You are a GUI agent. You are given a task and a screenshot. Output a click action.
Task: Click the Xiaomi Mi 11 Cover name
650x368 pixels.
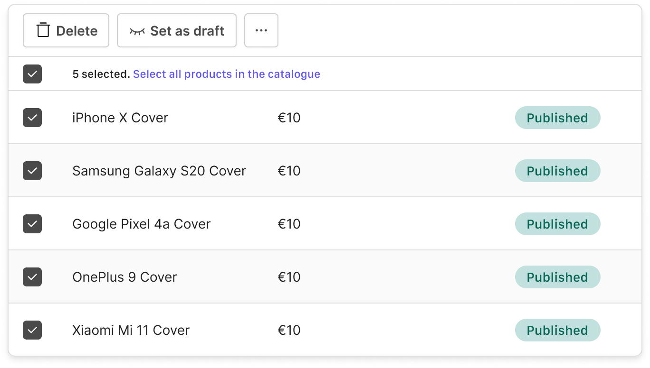tap(131, 330)
